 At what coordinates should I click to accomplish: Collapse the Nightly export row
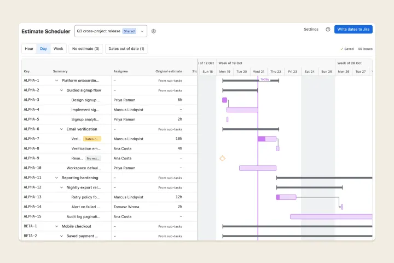(x=61, y=187)
